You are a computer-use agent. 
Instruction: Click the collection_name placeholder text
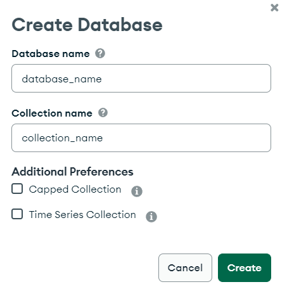point(62,138)
